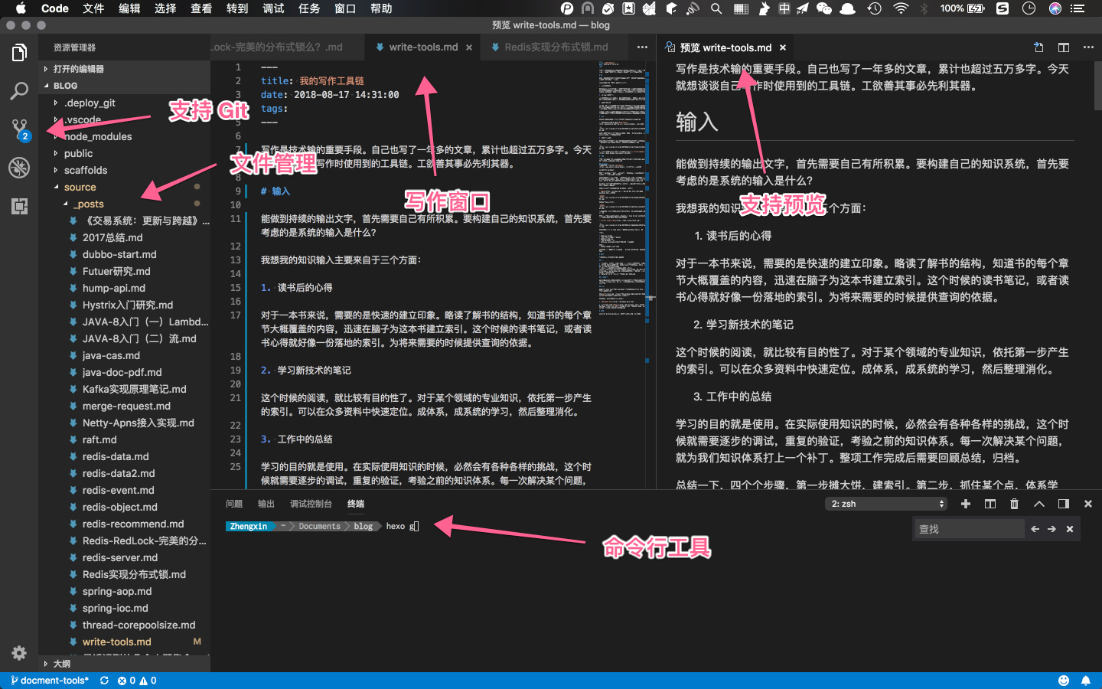
Task: Open the Source Control view with badge
Action: pyautogui.click(x=19, y=129)
